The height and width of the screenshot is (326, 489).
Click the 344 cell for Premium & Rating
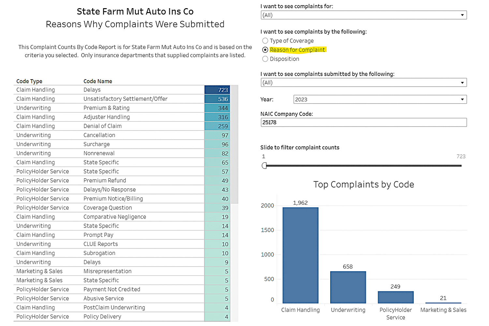click(217, 108)
